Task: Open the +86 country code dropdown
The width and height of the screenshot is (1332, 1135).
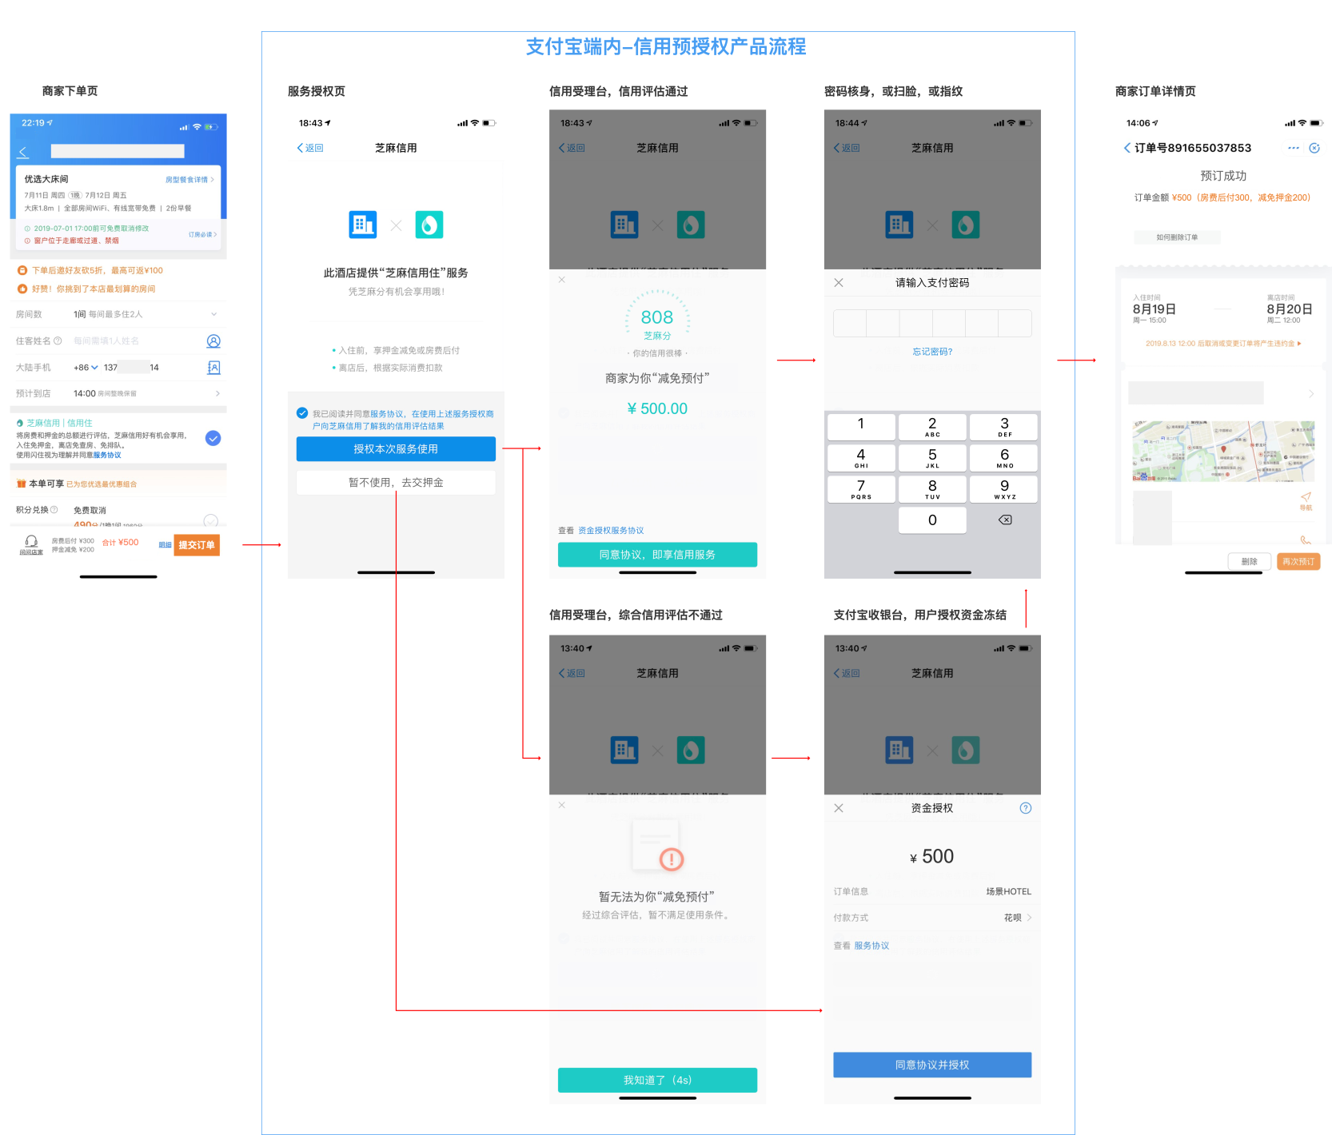Action: [86, 368]
